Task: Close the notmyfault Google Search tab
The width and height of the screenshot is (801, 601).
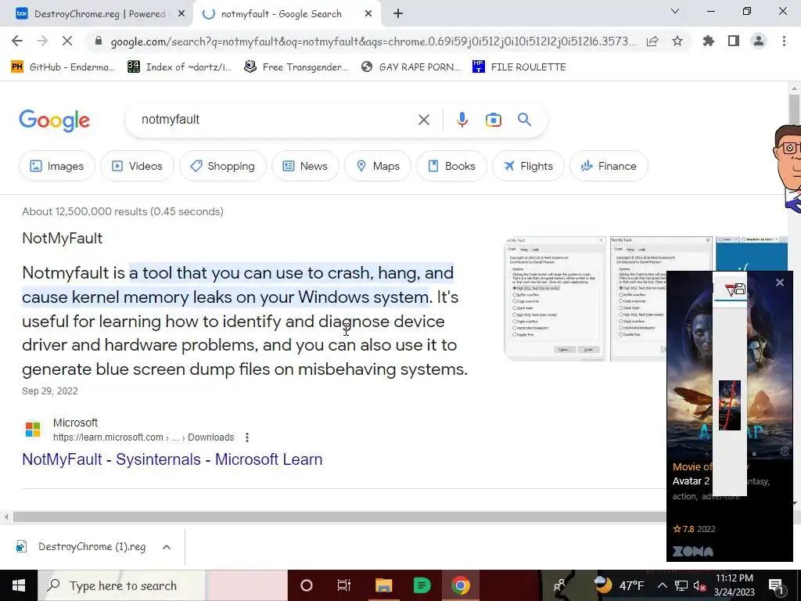Action: click(368, 14)
